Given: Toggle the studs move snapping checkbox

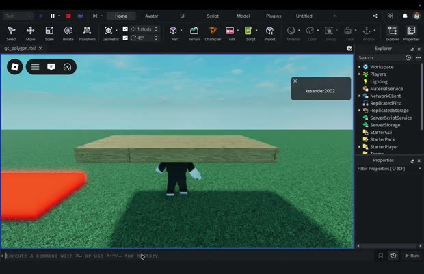Looking at the screenshot, I should click(125, 29).
